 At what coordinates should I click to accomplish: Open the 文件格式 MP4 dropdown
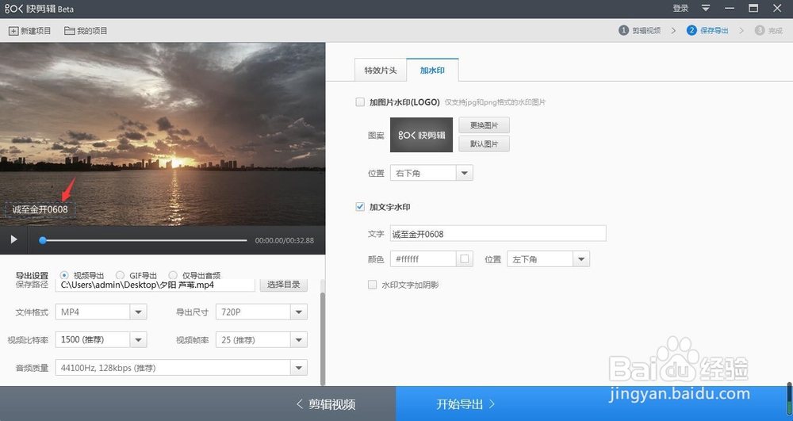[102, 312]
